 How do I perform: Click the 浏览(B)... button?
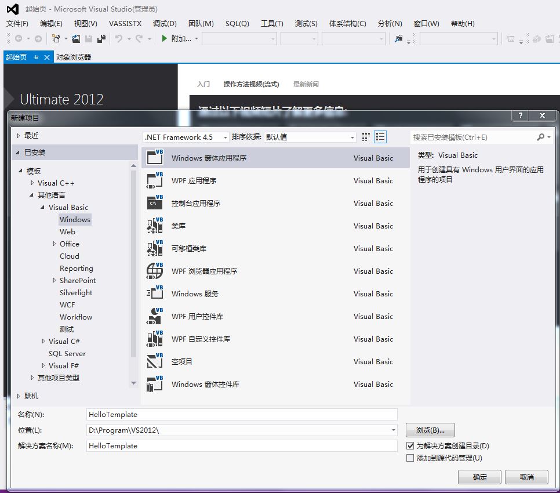(x=430, y=430)
